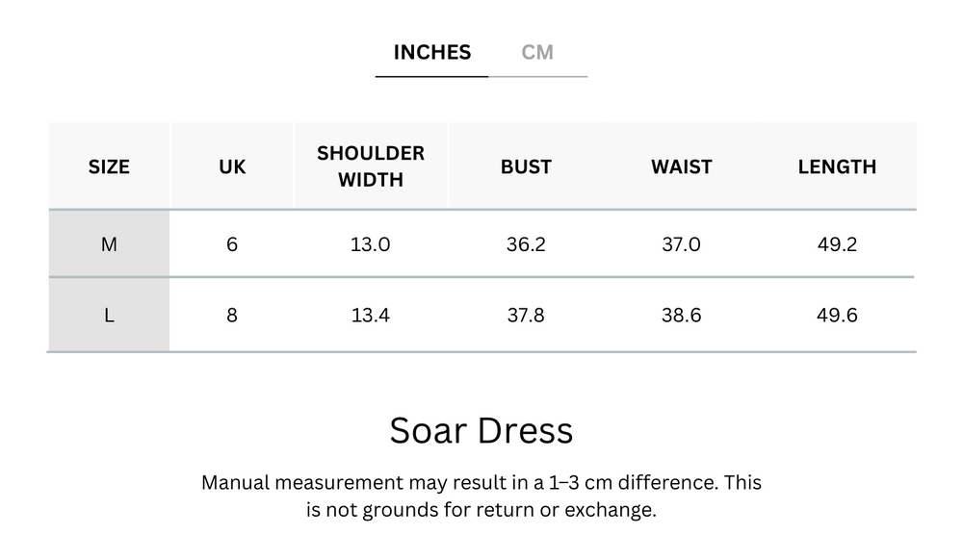Select the INCHES measurement tab
Viewport: 963px width, 560px height.
tap(431, 52)
